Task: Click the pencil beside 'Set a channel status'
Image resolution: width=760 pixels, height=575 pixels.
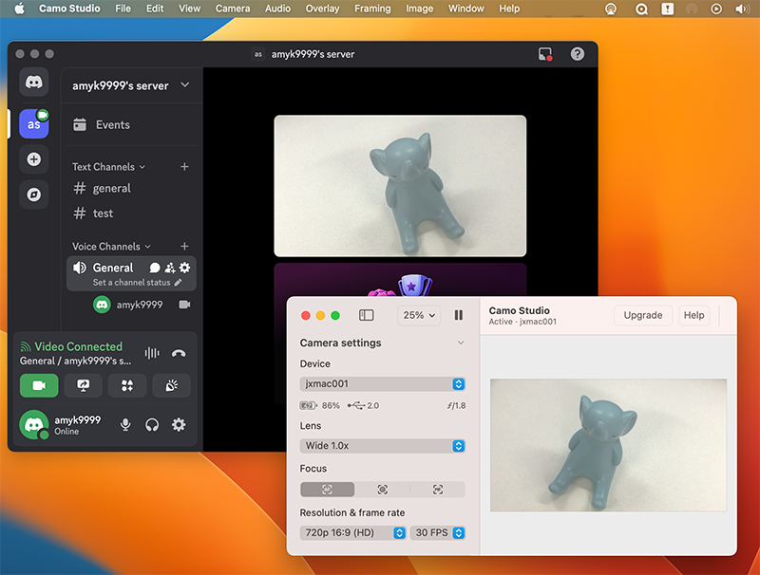Action: pyautogui.click(x=178, y=283)
